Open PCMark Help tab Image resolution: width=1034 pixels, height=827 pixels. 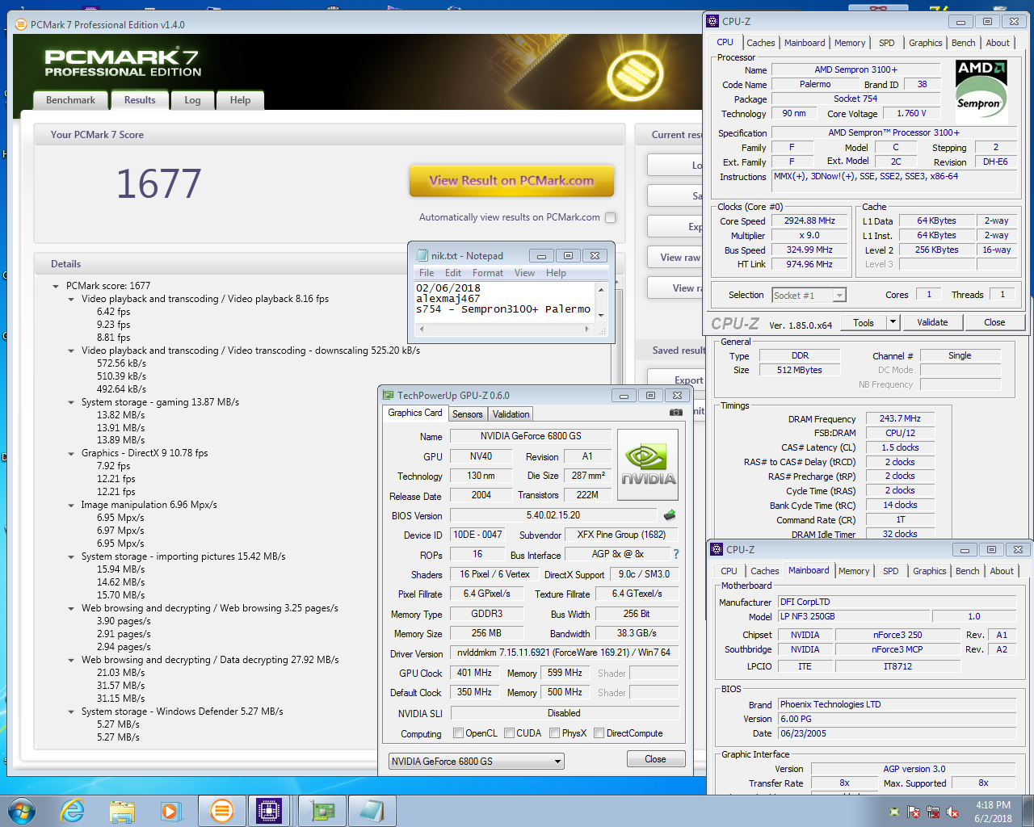(x=240, y=100)
